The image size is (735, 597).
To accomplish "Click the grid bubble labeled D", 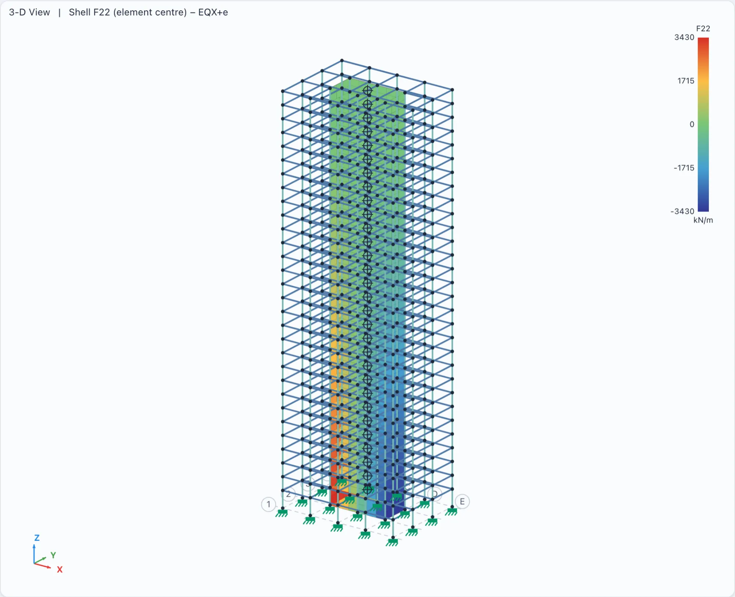I will (x=435, y=493).
